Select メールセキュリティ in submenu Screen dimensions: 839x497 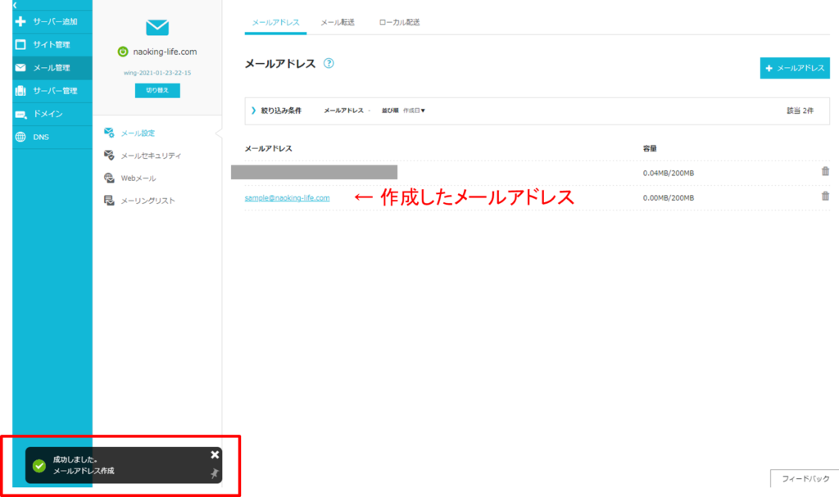151,156
